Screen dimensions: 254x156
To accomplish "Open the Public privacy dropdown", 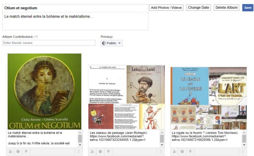I will pyautogui.click(x=112, y=43).
